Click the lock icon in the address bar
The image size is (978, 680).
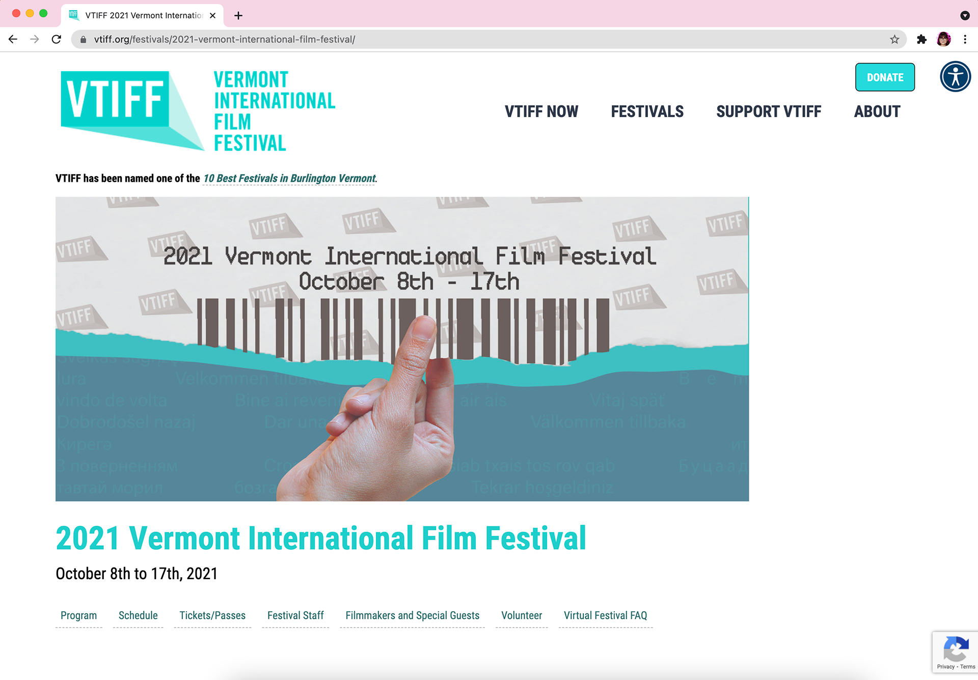pyautogui.click(x=84, y=39)
